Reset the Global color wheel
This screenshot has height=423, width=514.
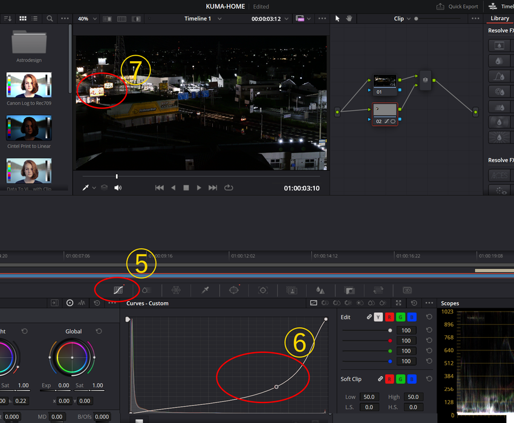click(x=99, y=331)
